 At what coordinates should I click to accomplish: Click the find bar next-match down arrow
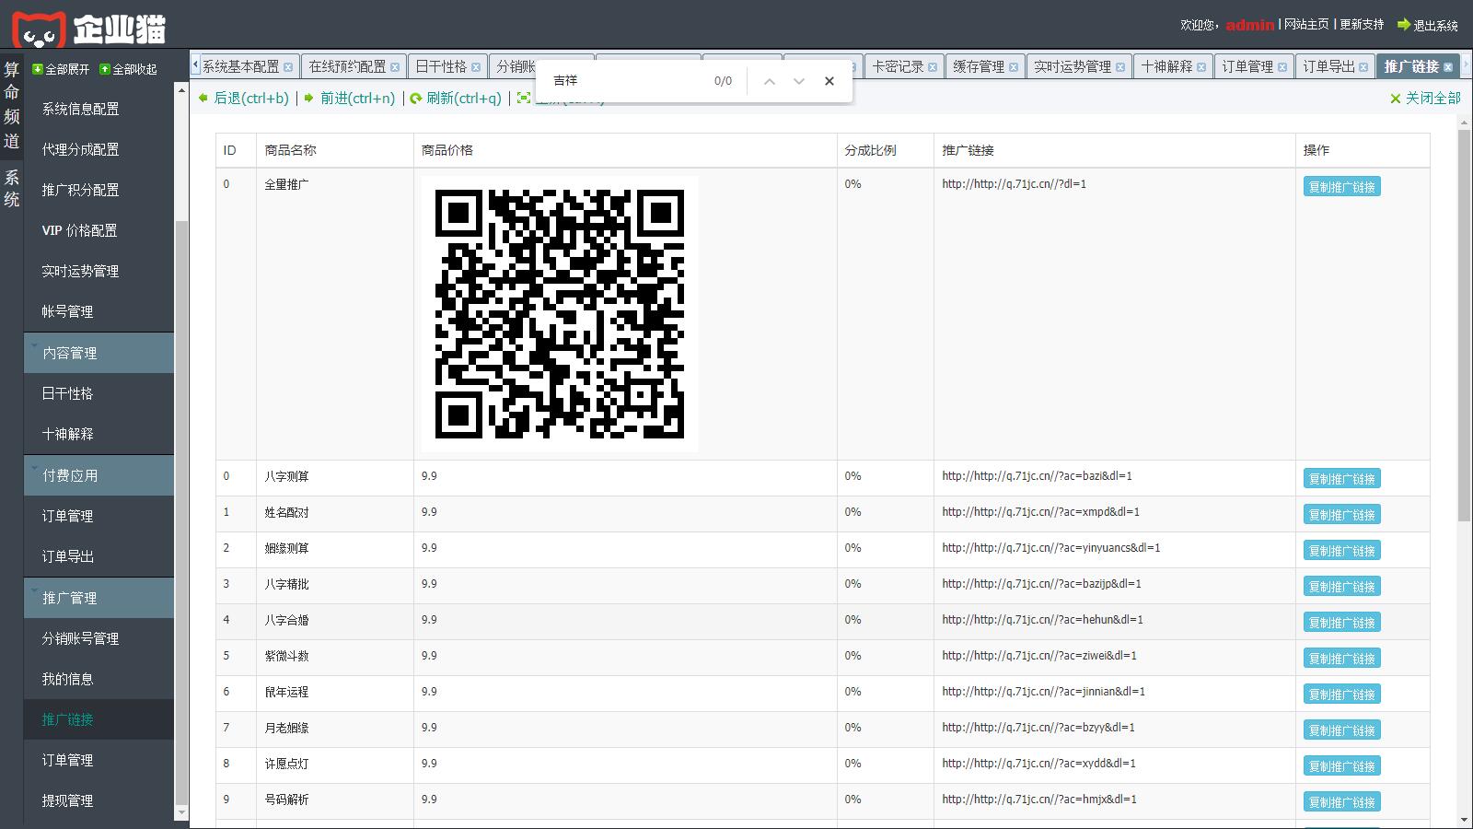click(799, 81)
